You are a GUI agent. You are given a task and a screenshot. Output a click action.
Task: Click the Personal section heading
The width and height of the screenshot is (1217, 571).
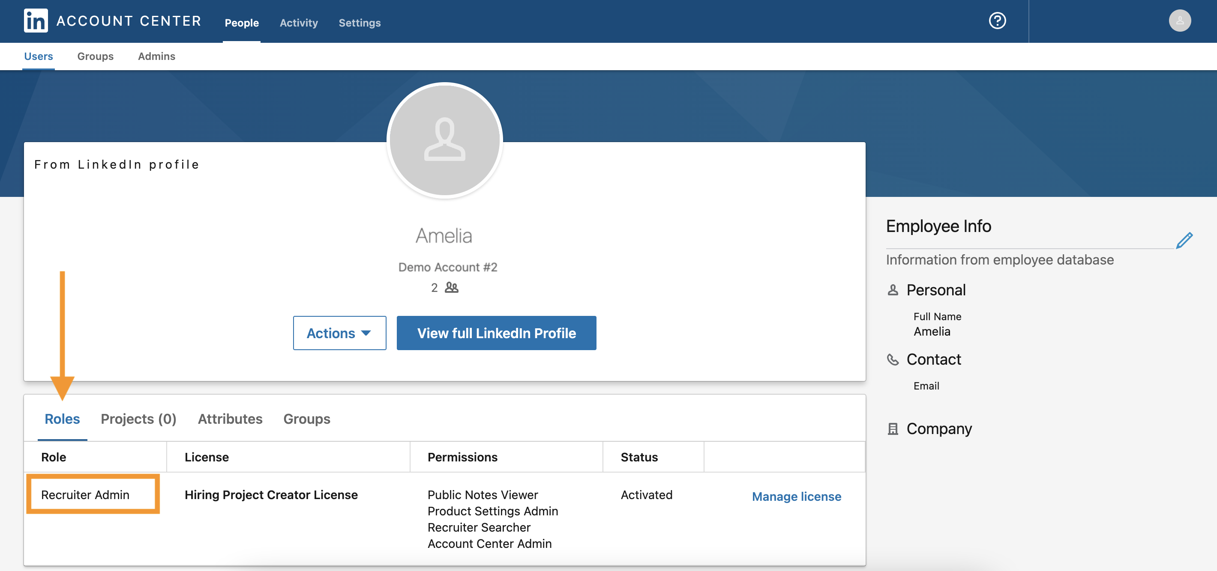click(936, 290)
